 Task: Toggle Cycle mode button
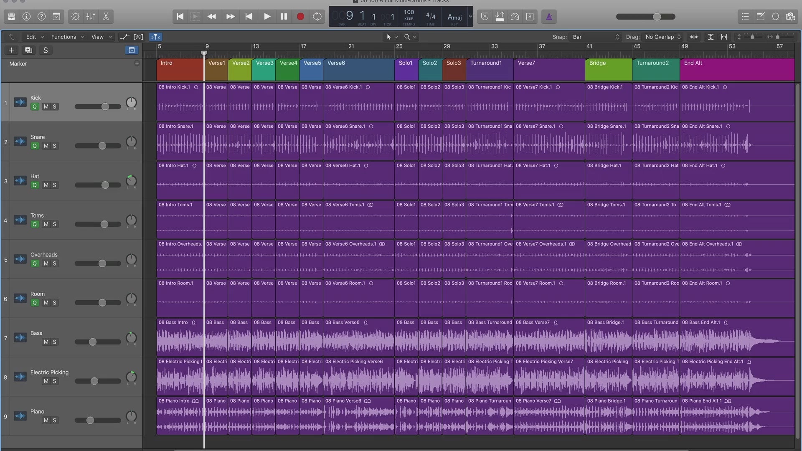tap(317, 17)
